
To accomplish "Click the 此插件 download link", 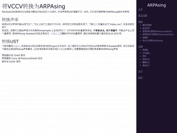I will point(16,46).
